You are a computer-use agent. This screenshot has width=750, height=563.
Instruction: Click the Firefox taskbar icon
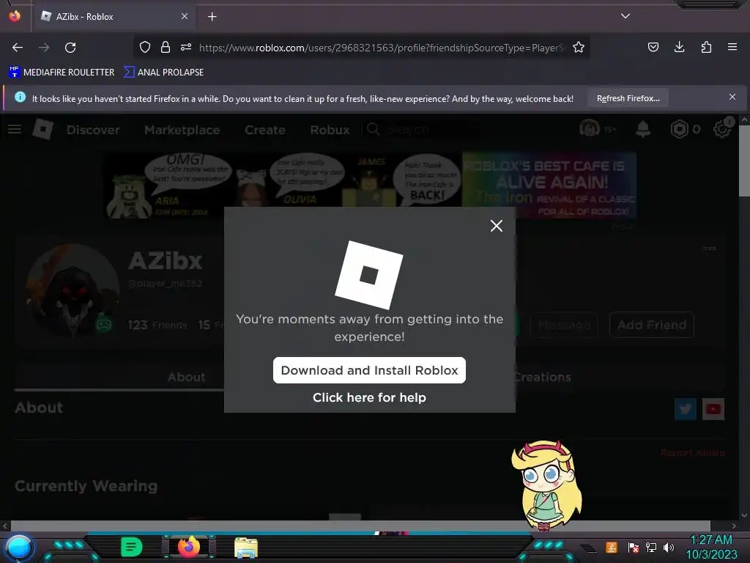click(188, 546)
